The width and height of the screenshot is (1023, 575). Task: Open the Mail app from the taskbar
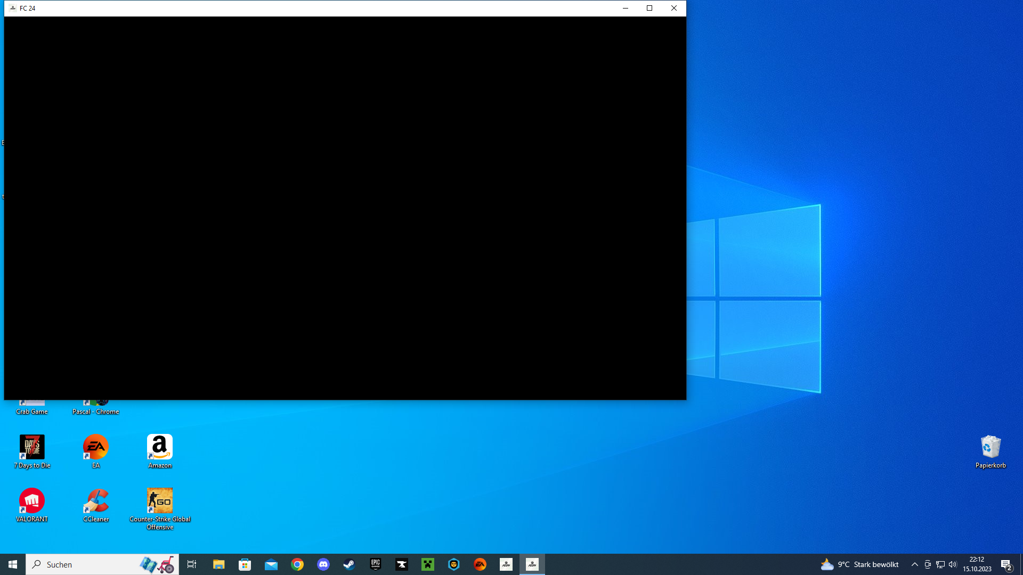(x=271, y=564)
